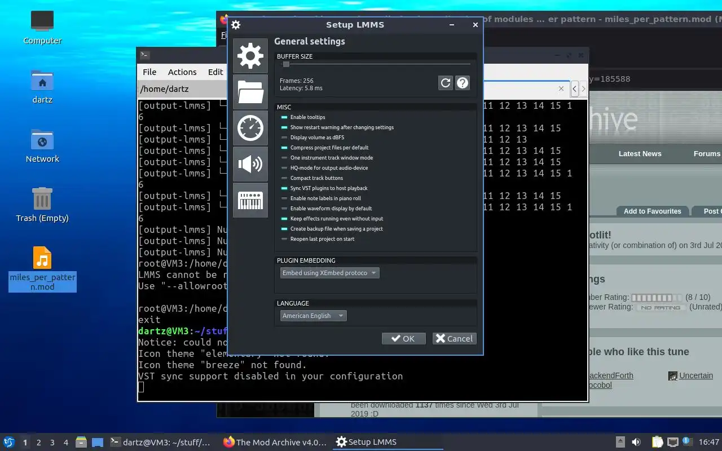This screenshot has height=451, width=722.
Task: Toggle Compress project files per default
Action: 325,148
